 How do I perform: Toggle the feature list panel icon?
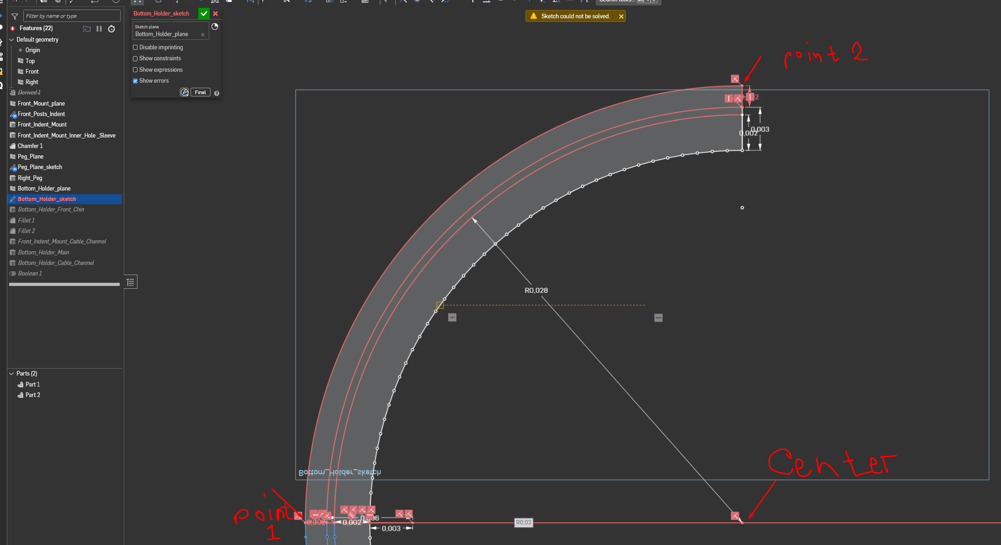point(131,282)
